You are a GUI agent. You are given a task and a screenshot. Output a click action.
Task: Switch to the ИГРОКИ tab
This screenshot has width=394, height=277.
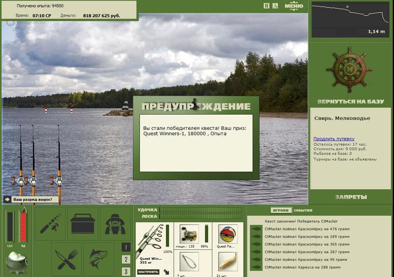(281, 210)
